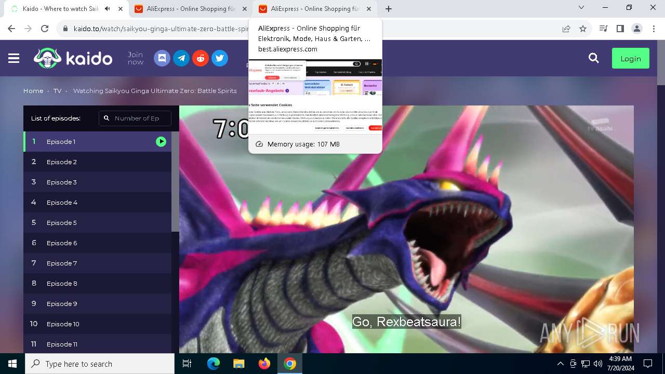Switch to the second AliExpress tab
This screenshot has height=374, width=665.
click(314, 9)
